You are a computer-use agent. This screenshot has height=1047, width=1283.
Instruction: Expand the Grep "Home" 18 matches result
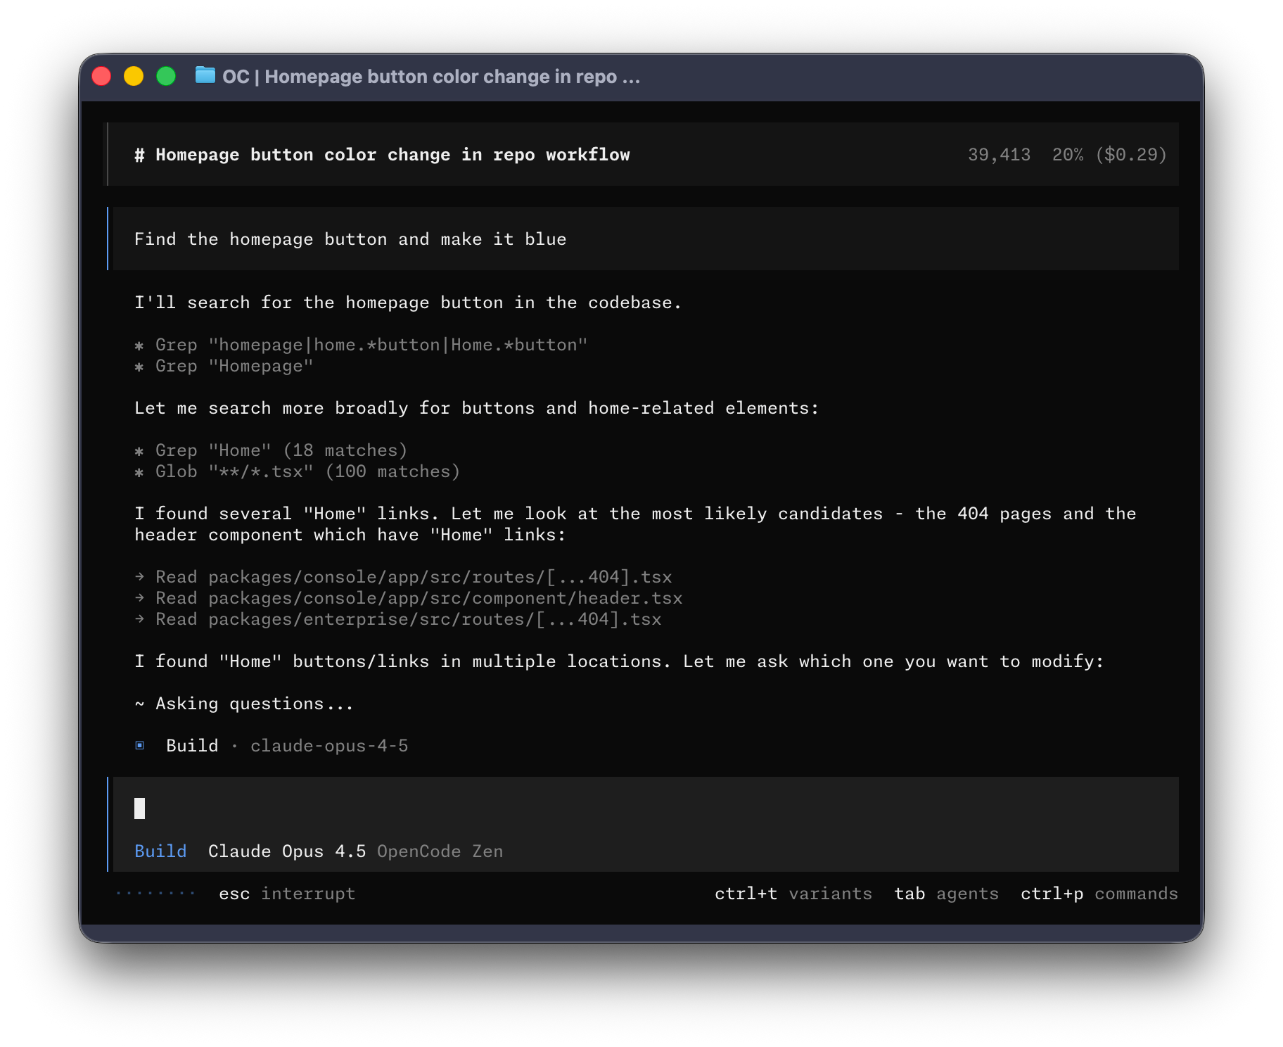tap(280, 450)
